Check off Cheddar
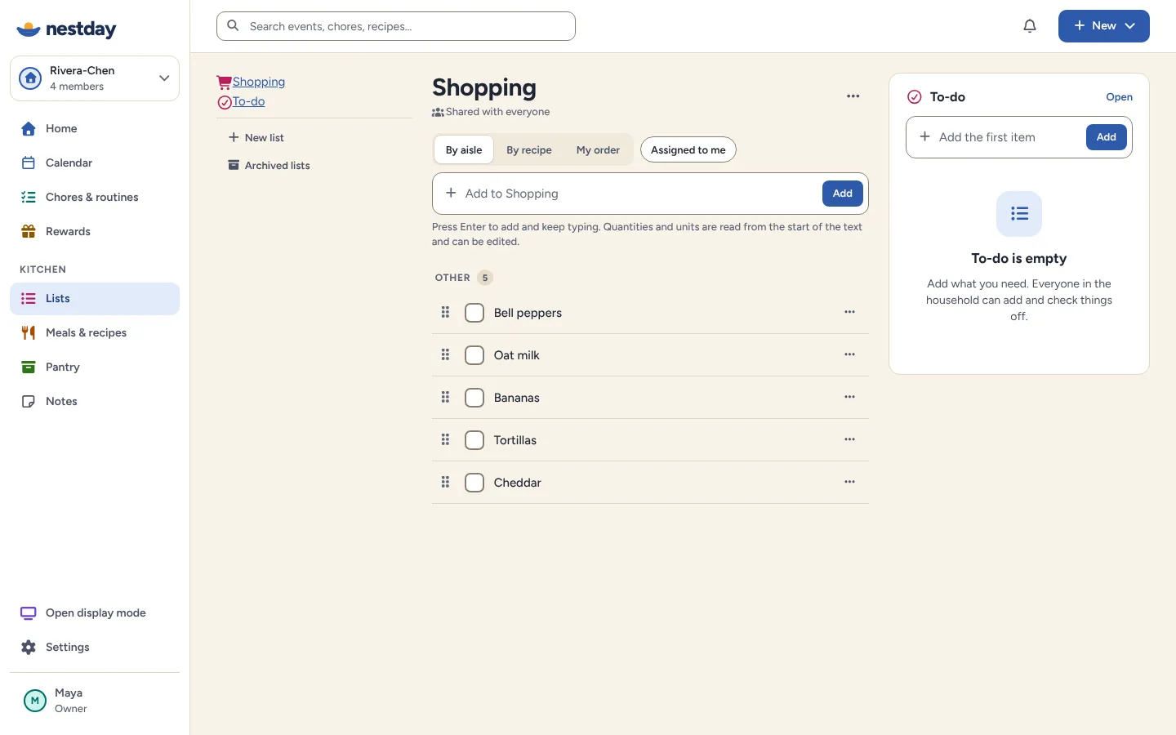The height and width of the screenshot is (735, 1176). 474,483
